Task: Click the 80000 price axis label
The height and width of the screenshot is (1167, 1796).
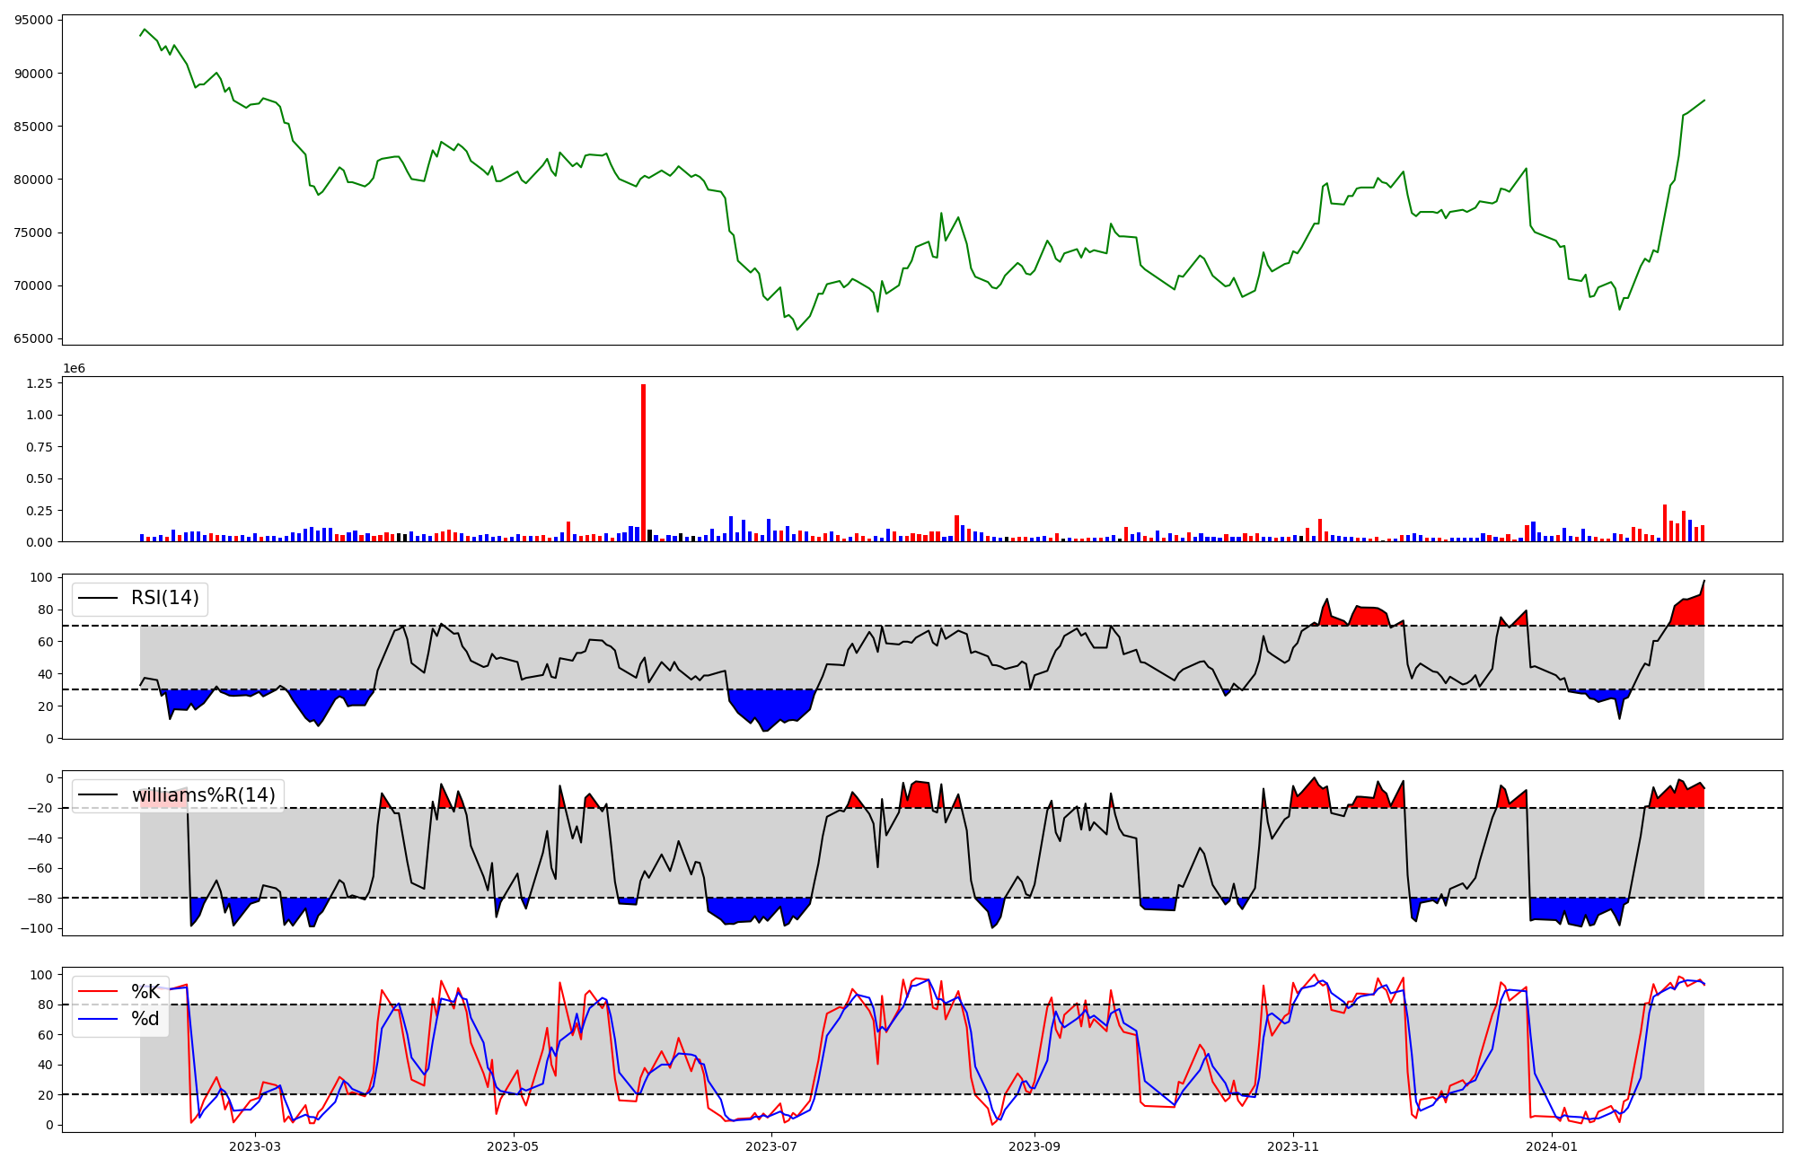Action: (x=33, y=180)
